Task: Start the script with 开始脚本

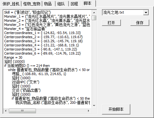Action: tap(116, 109)
